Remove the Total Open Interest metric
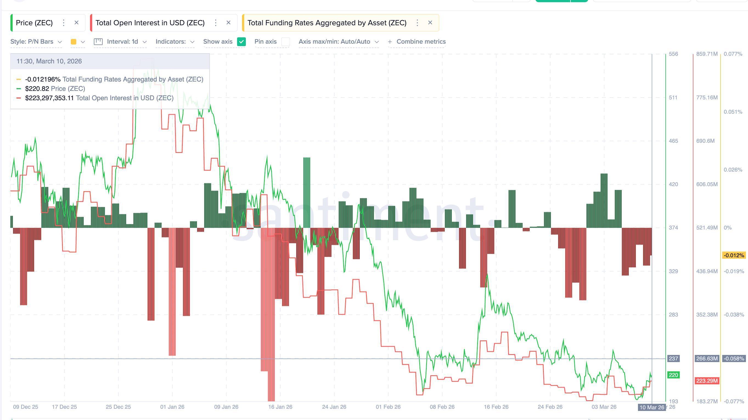Viewport: 748px width, 420px height. point(229,23)
